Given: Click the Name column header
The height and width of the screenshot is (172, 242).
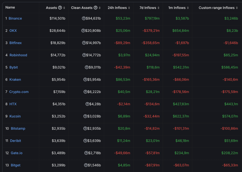Looking at the screenshot, I should [x=10, y=7].
